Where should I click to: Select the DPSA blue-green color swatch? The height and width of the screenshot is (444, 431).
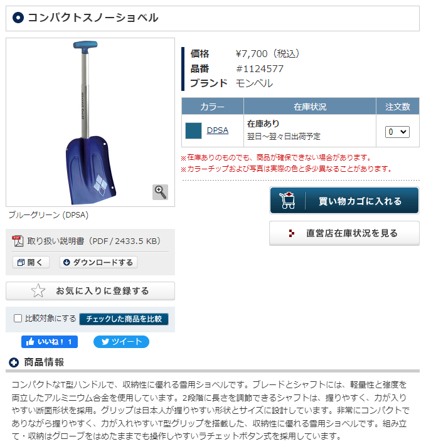pyautogui.click(x=193, y=130)
